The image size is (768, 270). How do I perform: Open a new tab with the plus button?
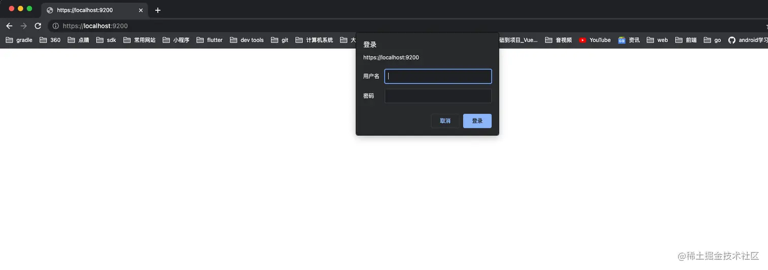tap(157, 10)
